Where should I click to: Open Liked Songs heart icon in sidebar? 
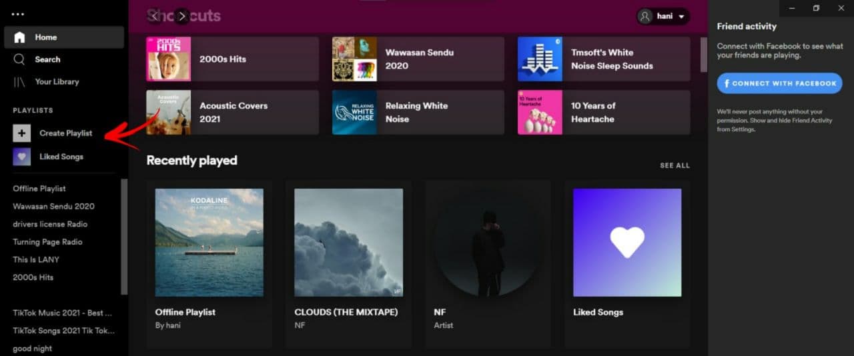[22, 157]
